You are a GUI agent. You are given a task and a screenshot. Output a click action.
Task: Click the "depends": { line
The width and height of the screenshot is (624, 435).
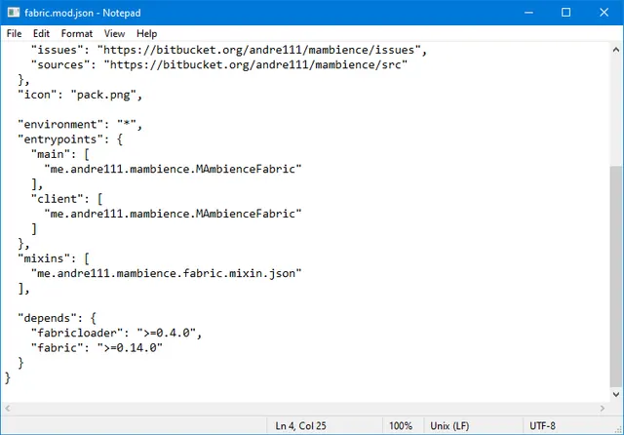(x=57, y=318)
